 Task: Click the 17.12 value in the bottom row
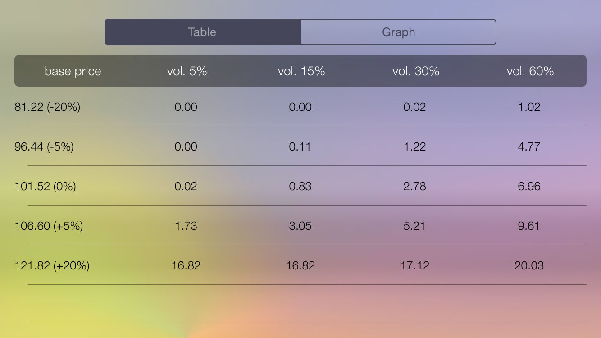[415, 265]
